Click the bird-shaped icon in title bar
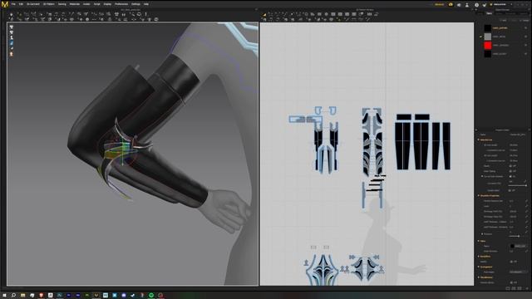This screenshot has height=299, width=532. coord(484,5)
